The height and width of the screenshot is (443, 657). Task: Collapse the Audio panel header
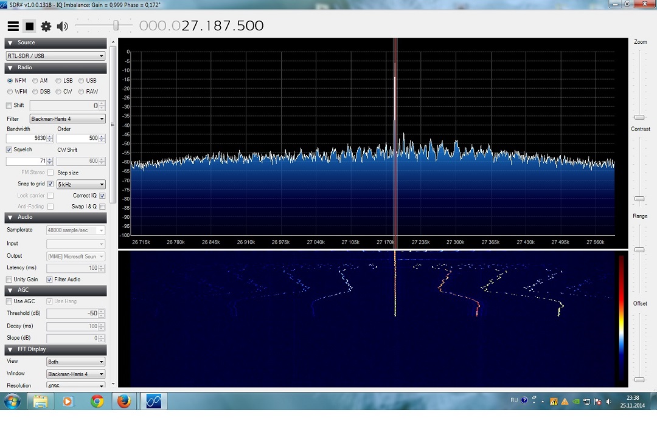pos(56,218)
